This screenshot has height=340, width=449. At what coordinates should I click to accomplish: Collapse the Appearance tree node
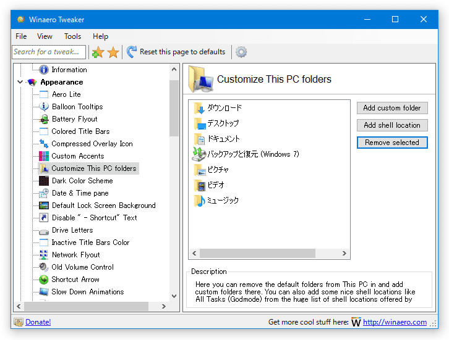[x=20, y=82]
